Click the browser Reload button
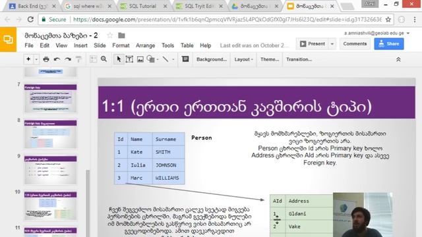The image size is (422, 237). (x=30, y=19)
